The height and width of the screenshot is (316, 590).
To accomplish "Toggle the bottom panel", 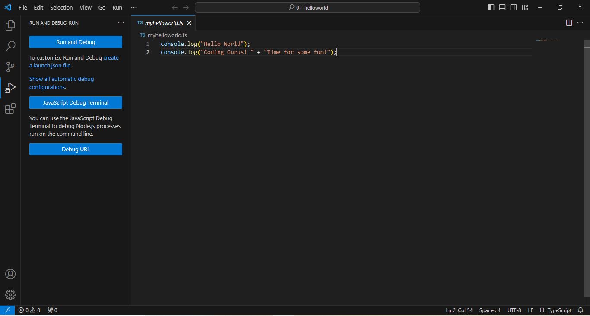I will point(502,7).
